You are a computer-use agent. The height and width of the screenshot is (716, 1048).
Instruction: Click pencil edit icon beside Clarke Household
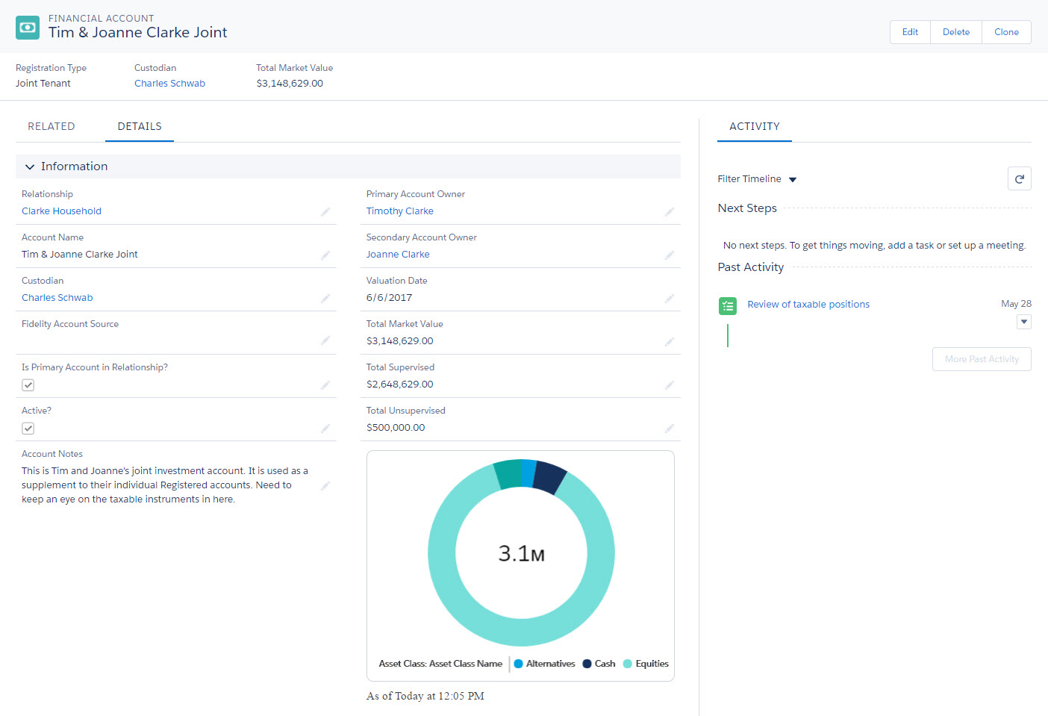(x=325, y=212)
